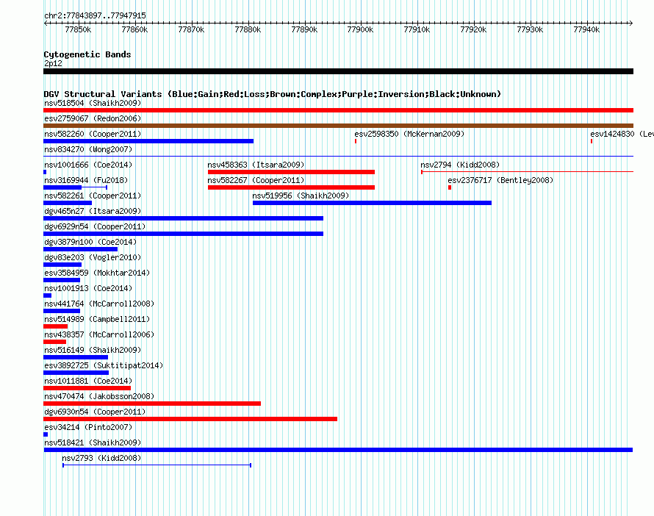The image size is (654, 516).
Task: Click nsv582261 (Cooper2011) label
Action: click(x=93, y=196)
